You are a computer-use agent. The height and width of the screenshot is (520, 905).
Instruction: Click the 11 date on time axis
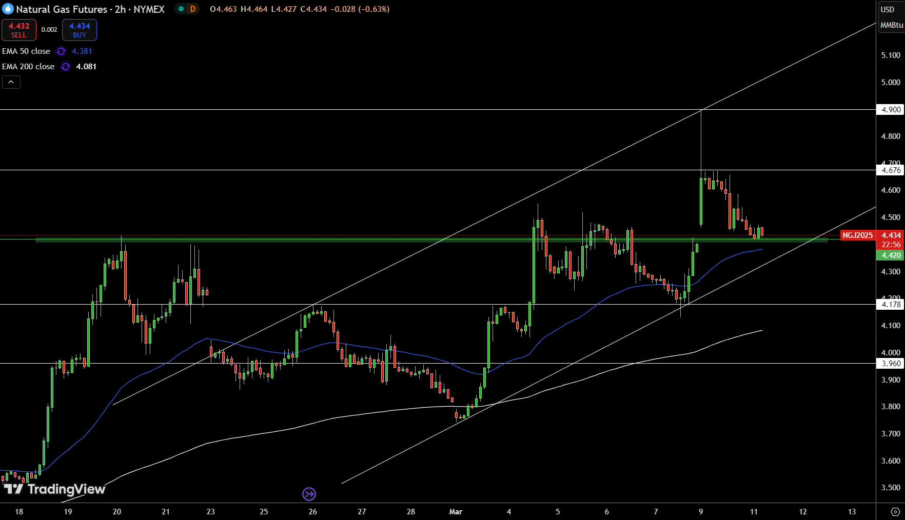point(754,511)
